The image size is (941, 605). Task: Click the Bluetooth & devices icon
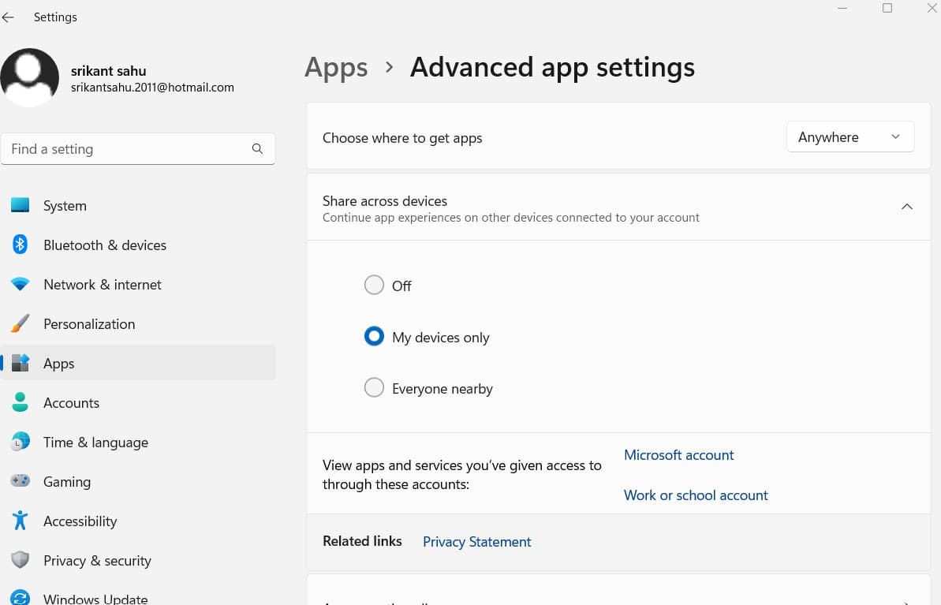21,245
